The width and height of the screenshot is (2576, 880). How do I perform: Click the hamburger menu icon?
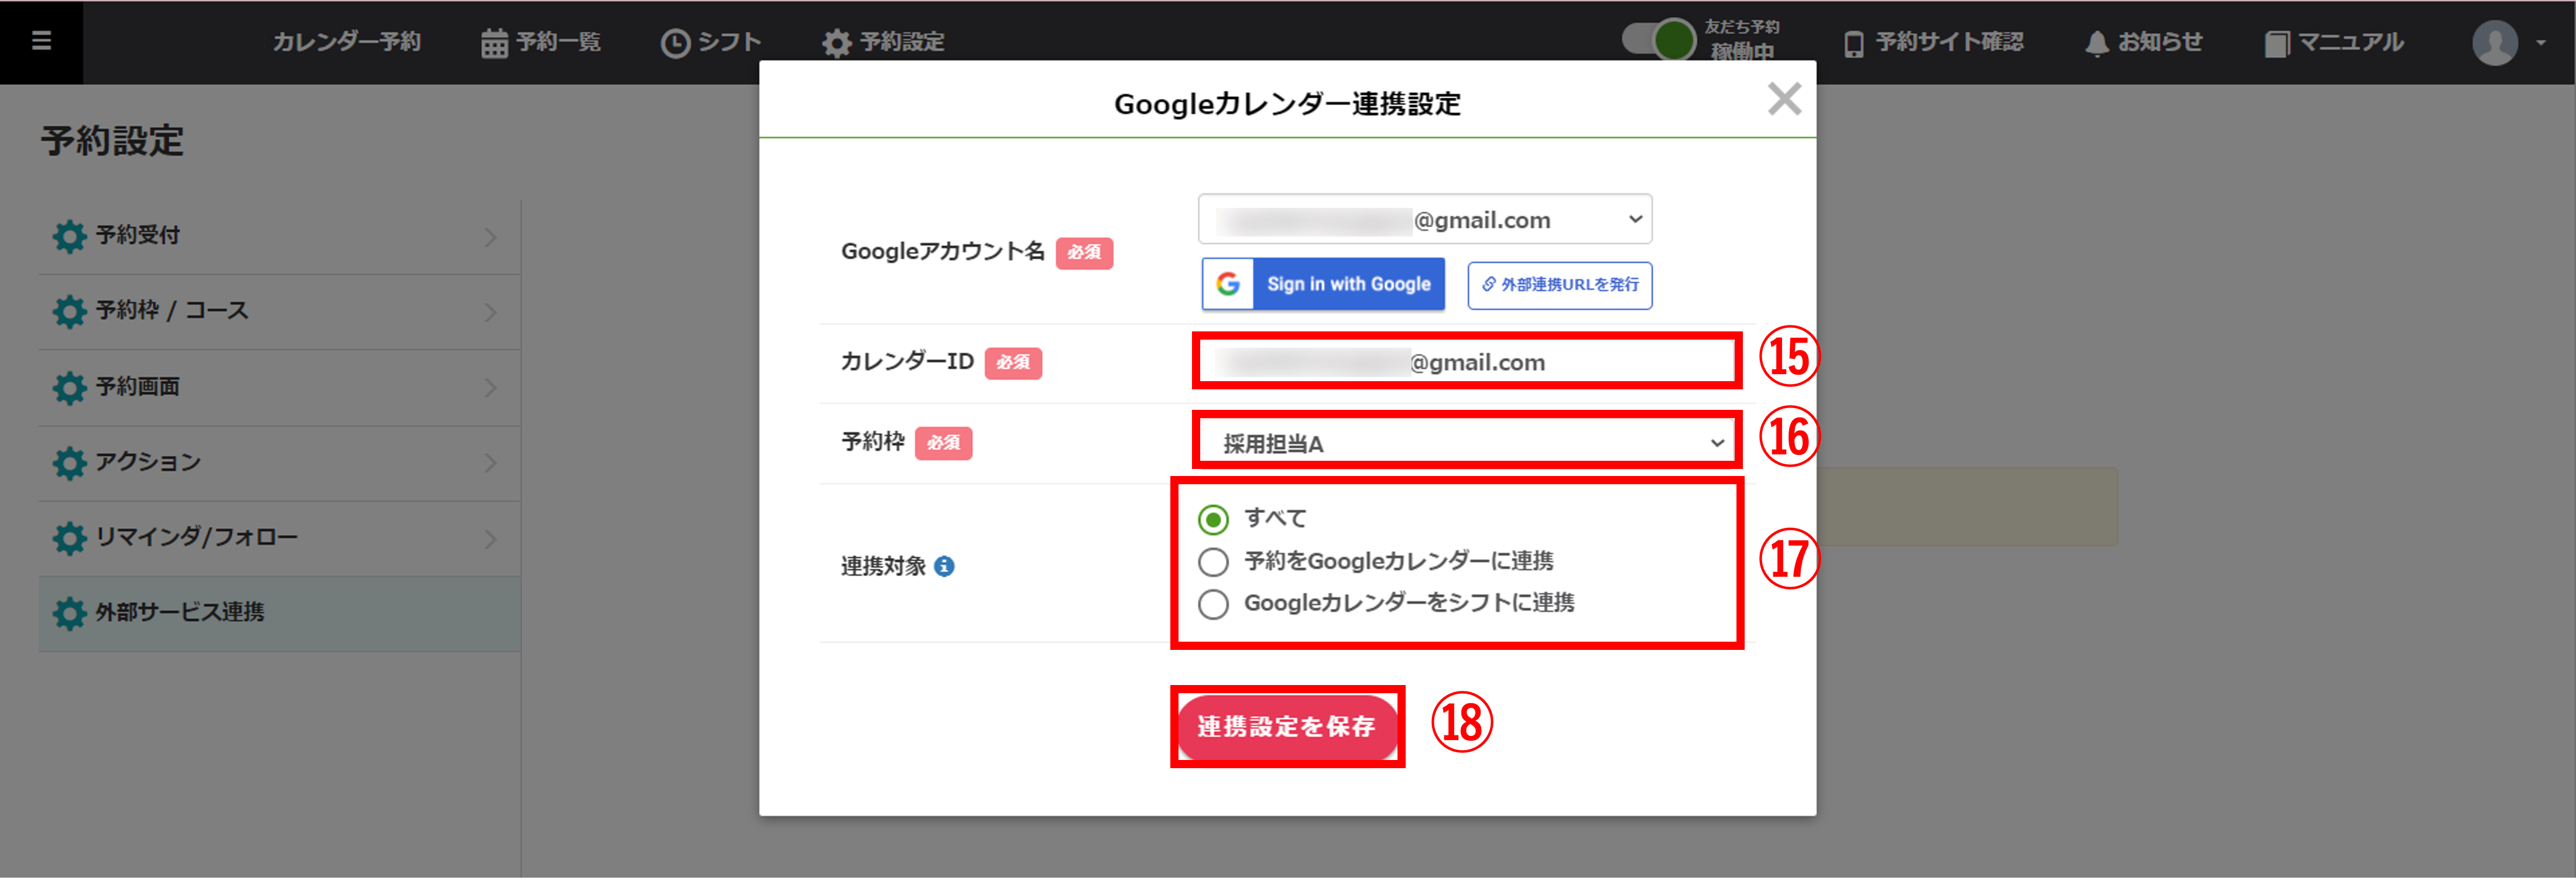tap(41, 41)
